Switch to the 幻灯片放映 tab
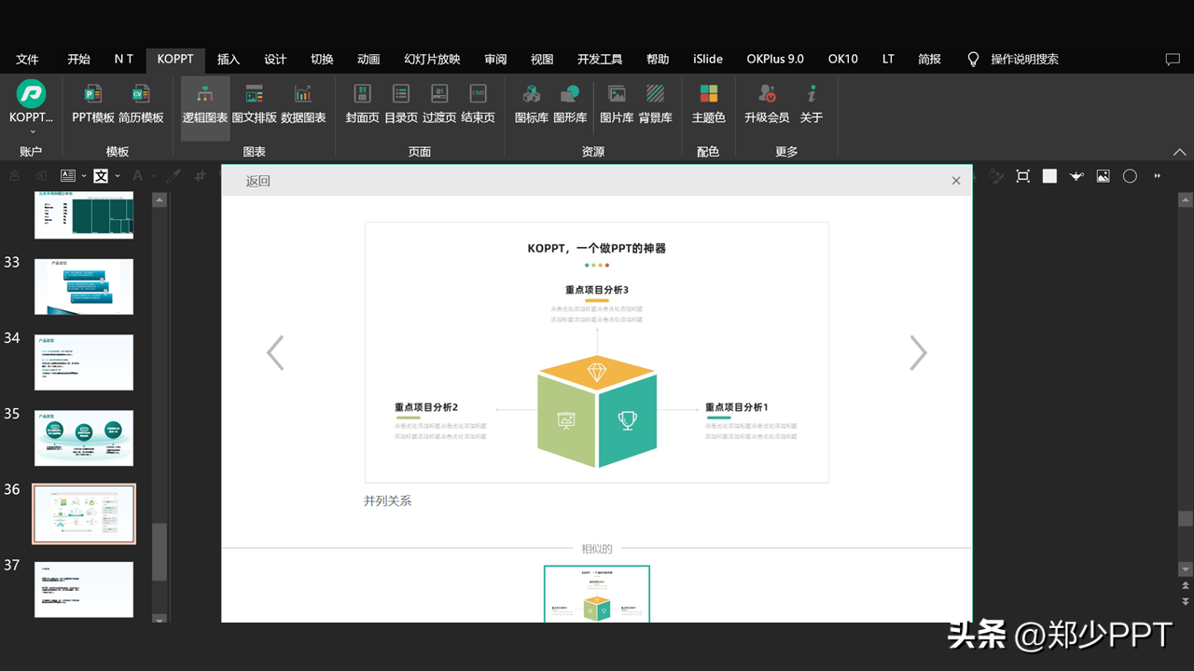This screenshot has width=1194, height=671. [432, 59]
